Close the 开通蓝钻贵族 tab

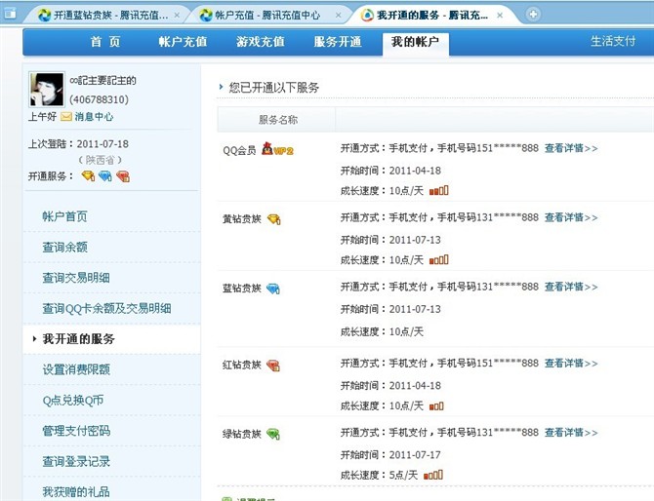177,16
